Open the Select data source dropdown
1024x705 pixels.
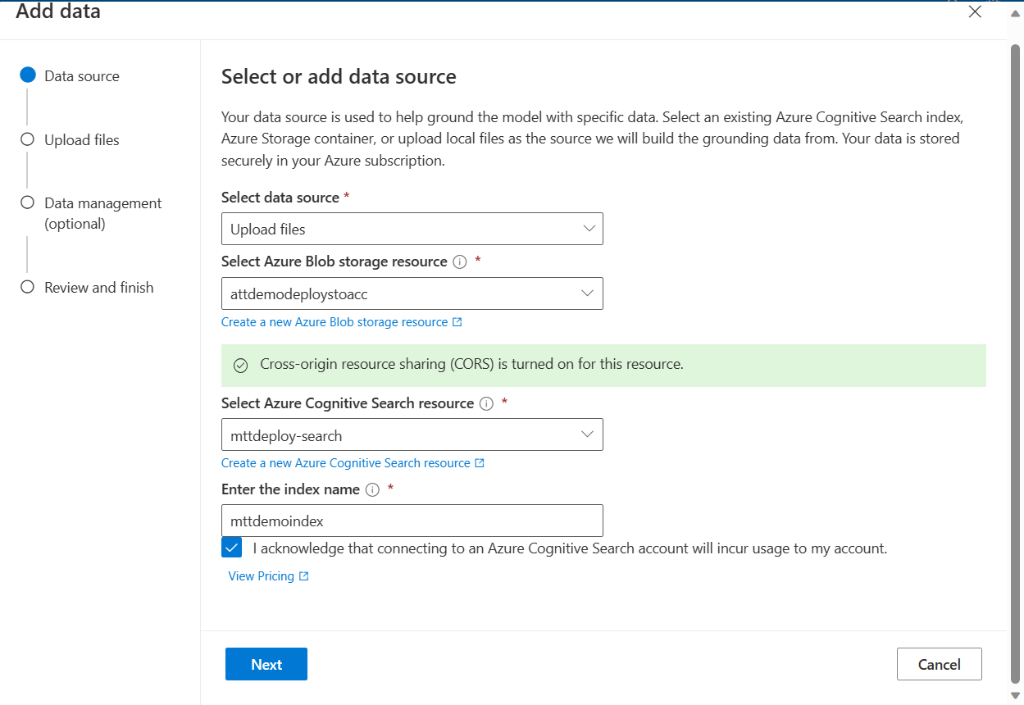412,229
